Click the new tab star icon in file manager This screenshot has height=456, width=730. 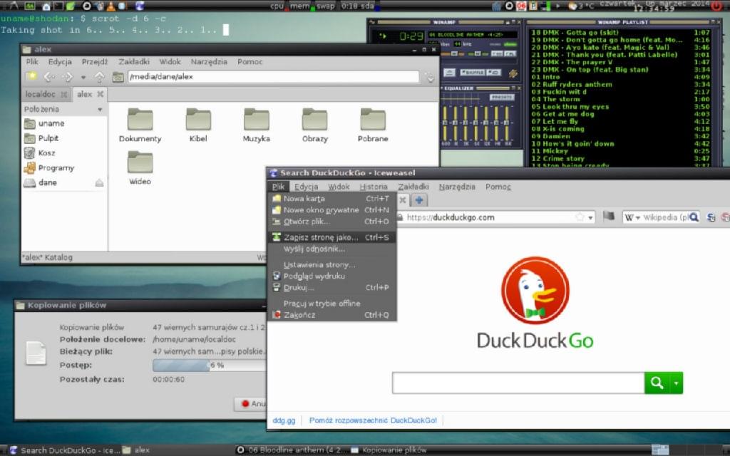point(31,77)
